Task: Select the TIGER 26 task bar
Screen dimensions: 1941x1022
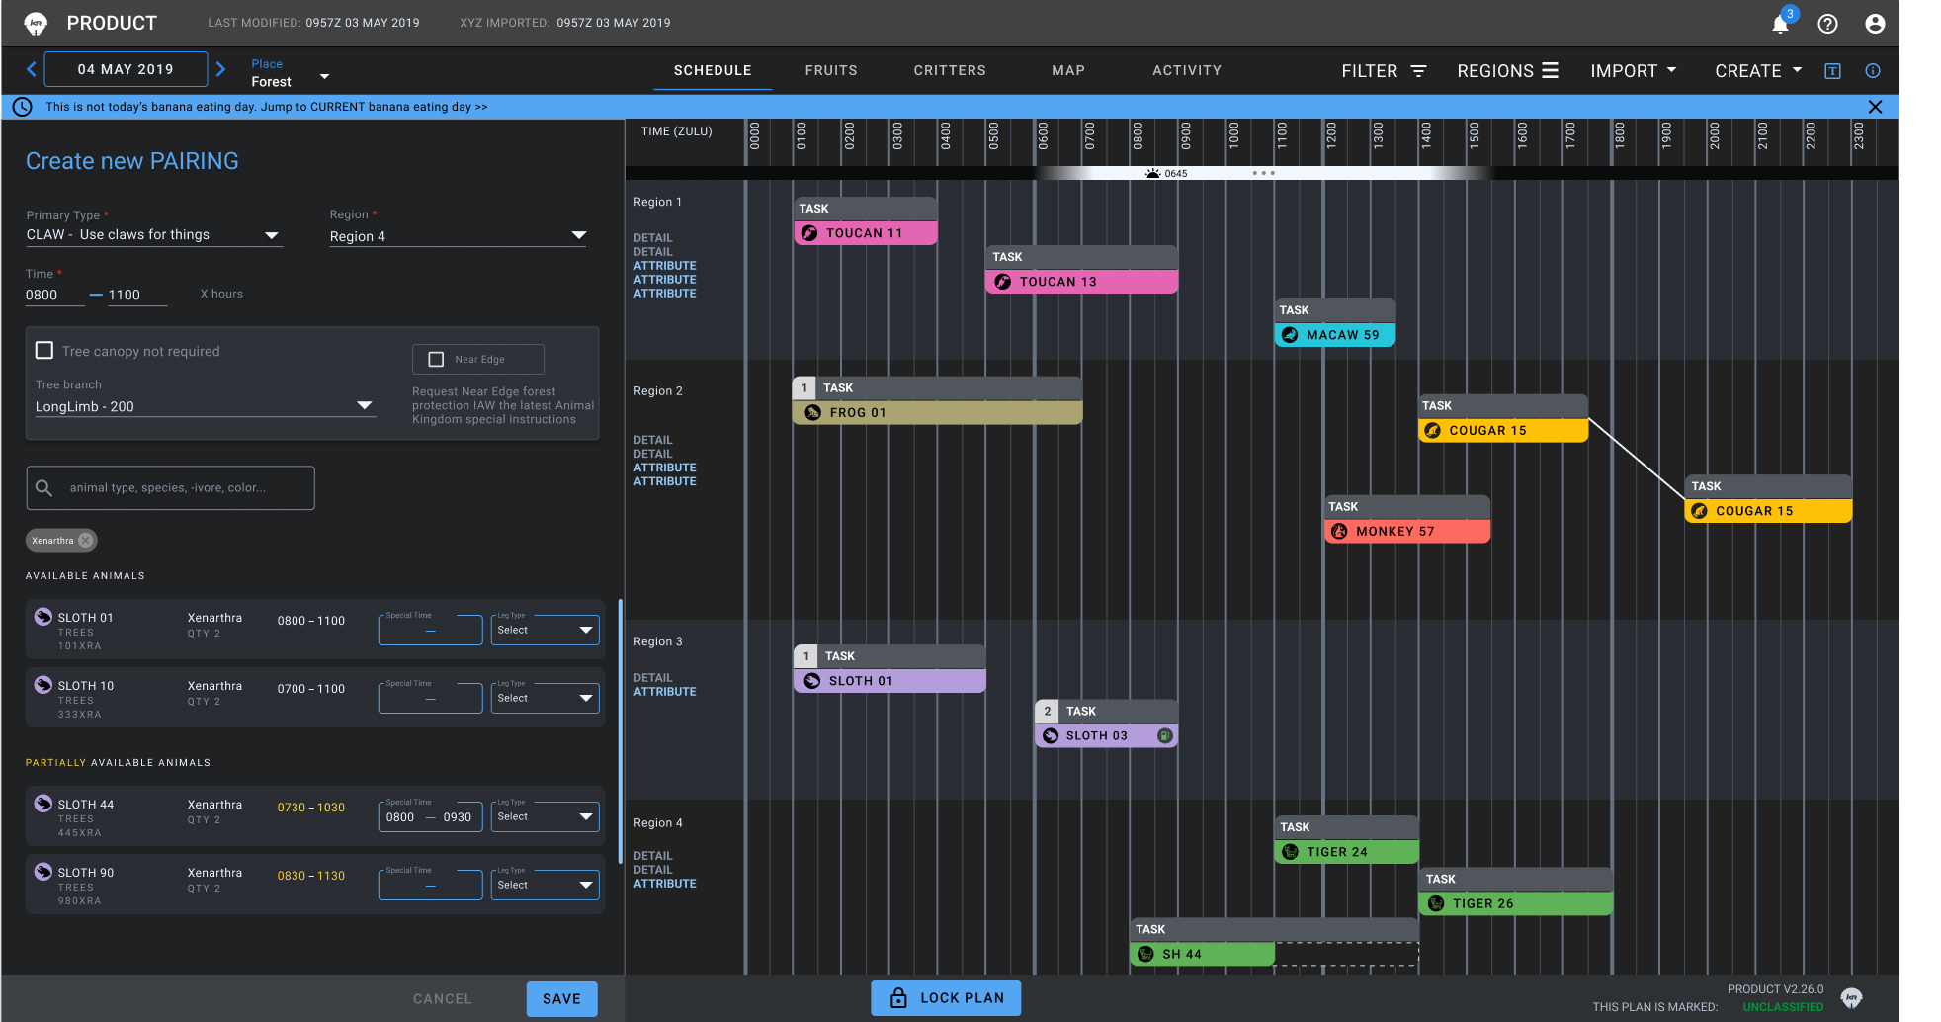Action: [1516, 892]
